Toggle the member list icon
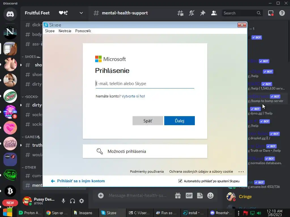 pos(214,13)
